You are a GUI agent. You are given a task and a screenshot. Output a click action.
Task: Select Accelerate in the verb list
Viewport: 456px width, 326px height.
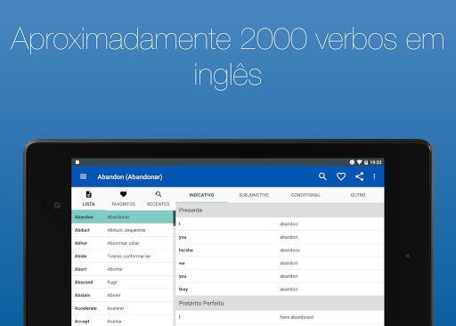pos(122,308)
